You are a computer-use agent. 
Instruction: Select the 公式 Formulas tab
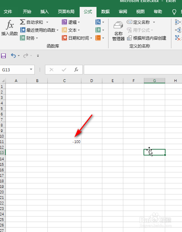click(88, 12)
